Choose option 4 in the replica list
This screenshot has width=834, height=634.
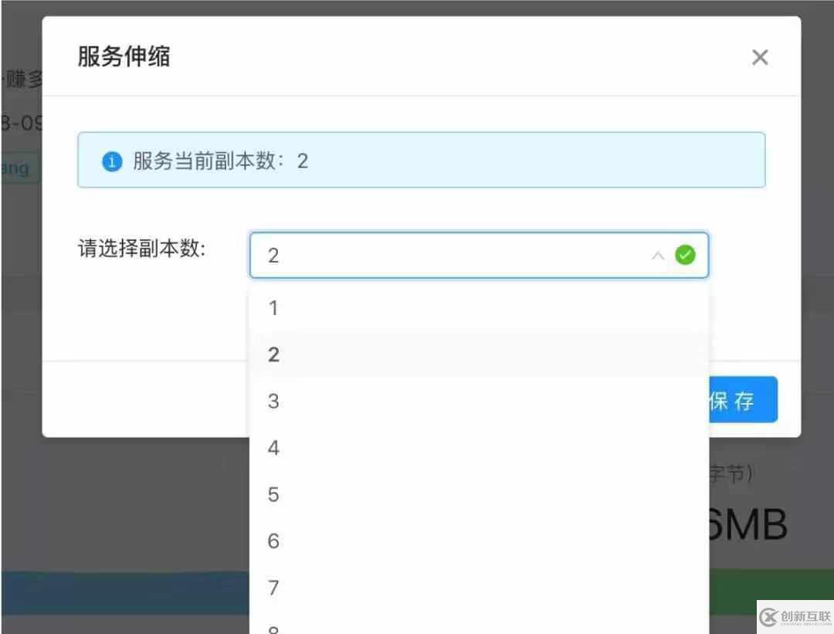pyautogui.click(x=479, y=448)
